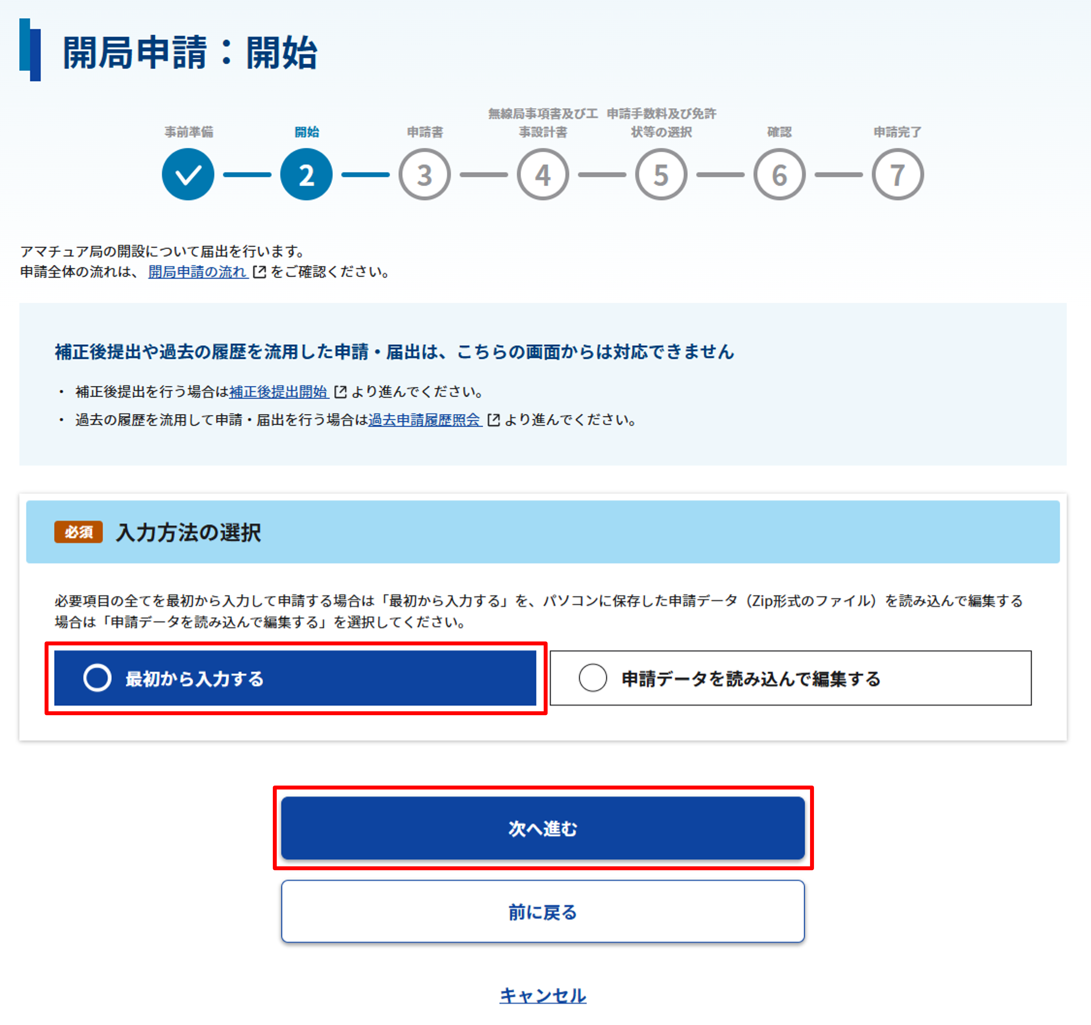Click step 5 circle 申請手数料及び免許状等の選択
The width and height of the screenshot is (1091, 1025).
(661, 174)
